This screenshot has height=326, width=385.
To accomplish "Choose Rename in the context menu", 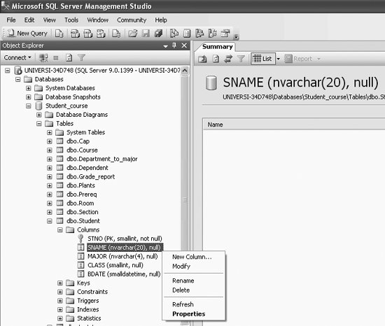I will click(183, 281).
